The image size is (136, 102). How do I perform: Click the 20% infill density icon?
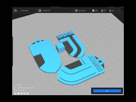pos(93,10)
